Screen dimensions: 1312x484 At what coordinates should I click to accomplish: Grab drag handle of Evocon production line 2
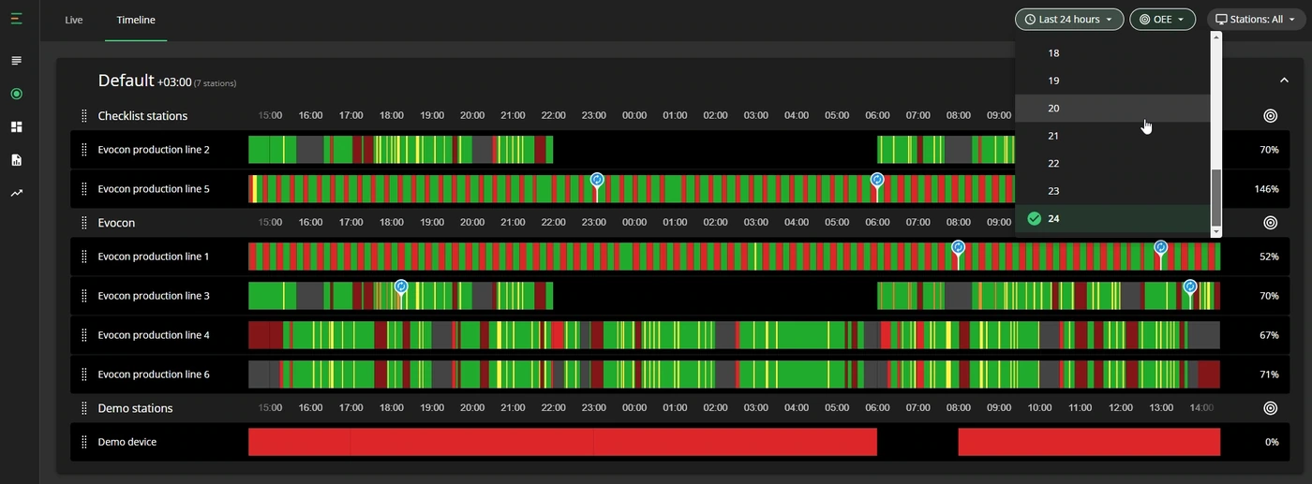[x=83, y=150]
